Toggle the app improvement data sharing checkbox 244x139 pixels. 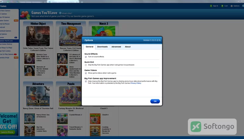tap(86, 81)
